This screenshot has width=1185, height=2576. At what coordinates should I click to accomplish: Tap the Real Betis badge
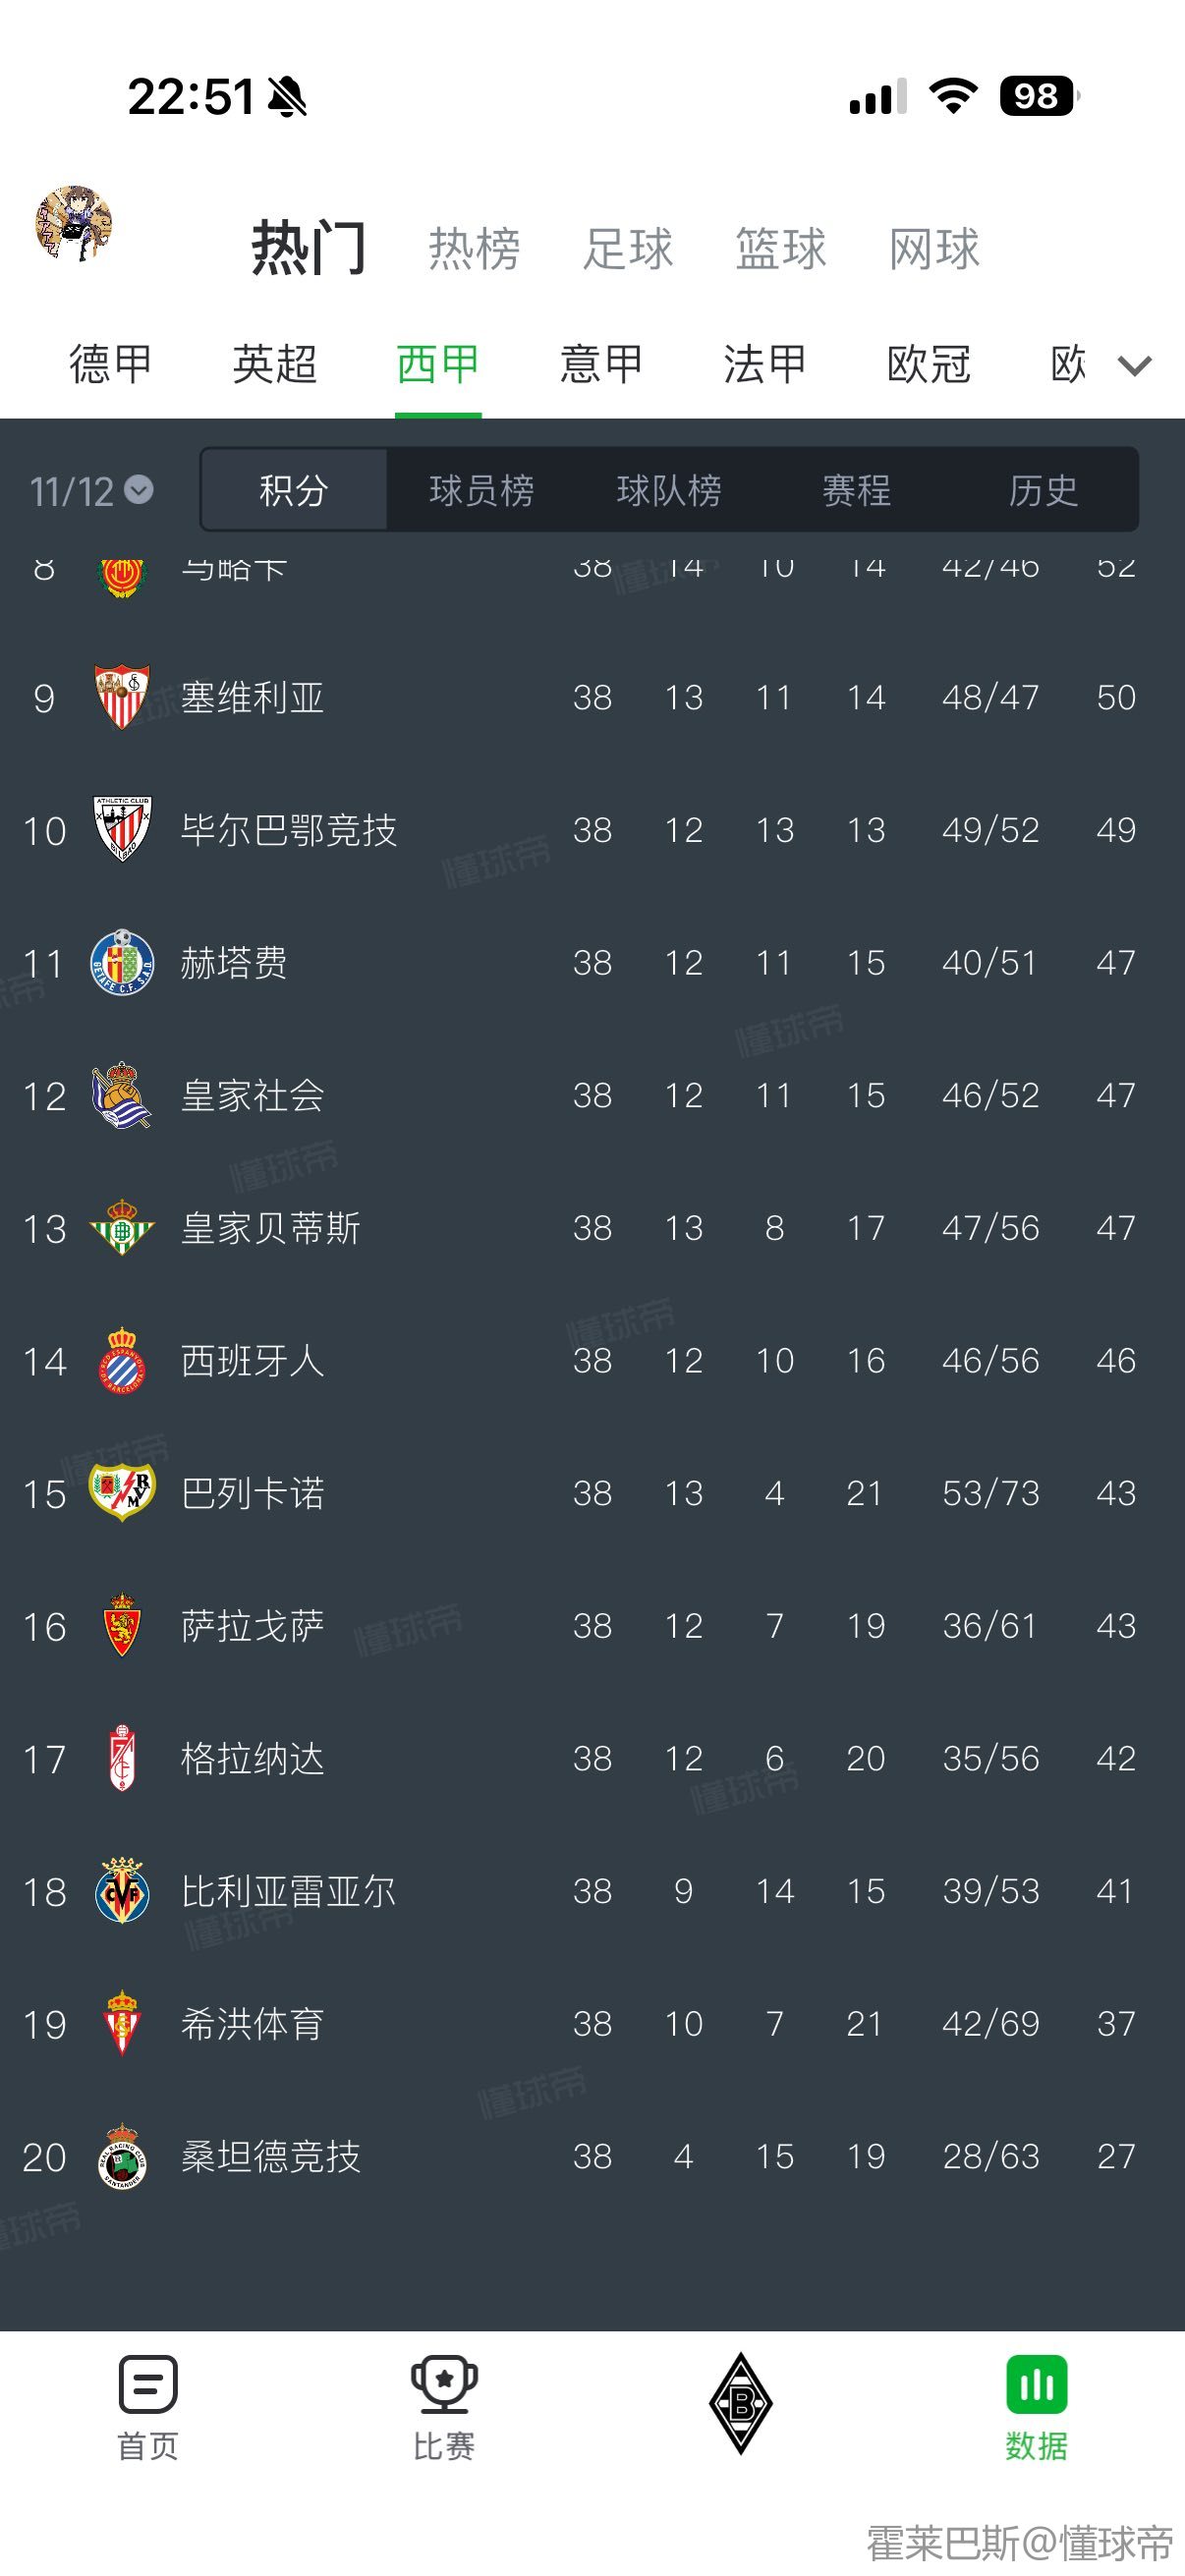122,1227
